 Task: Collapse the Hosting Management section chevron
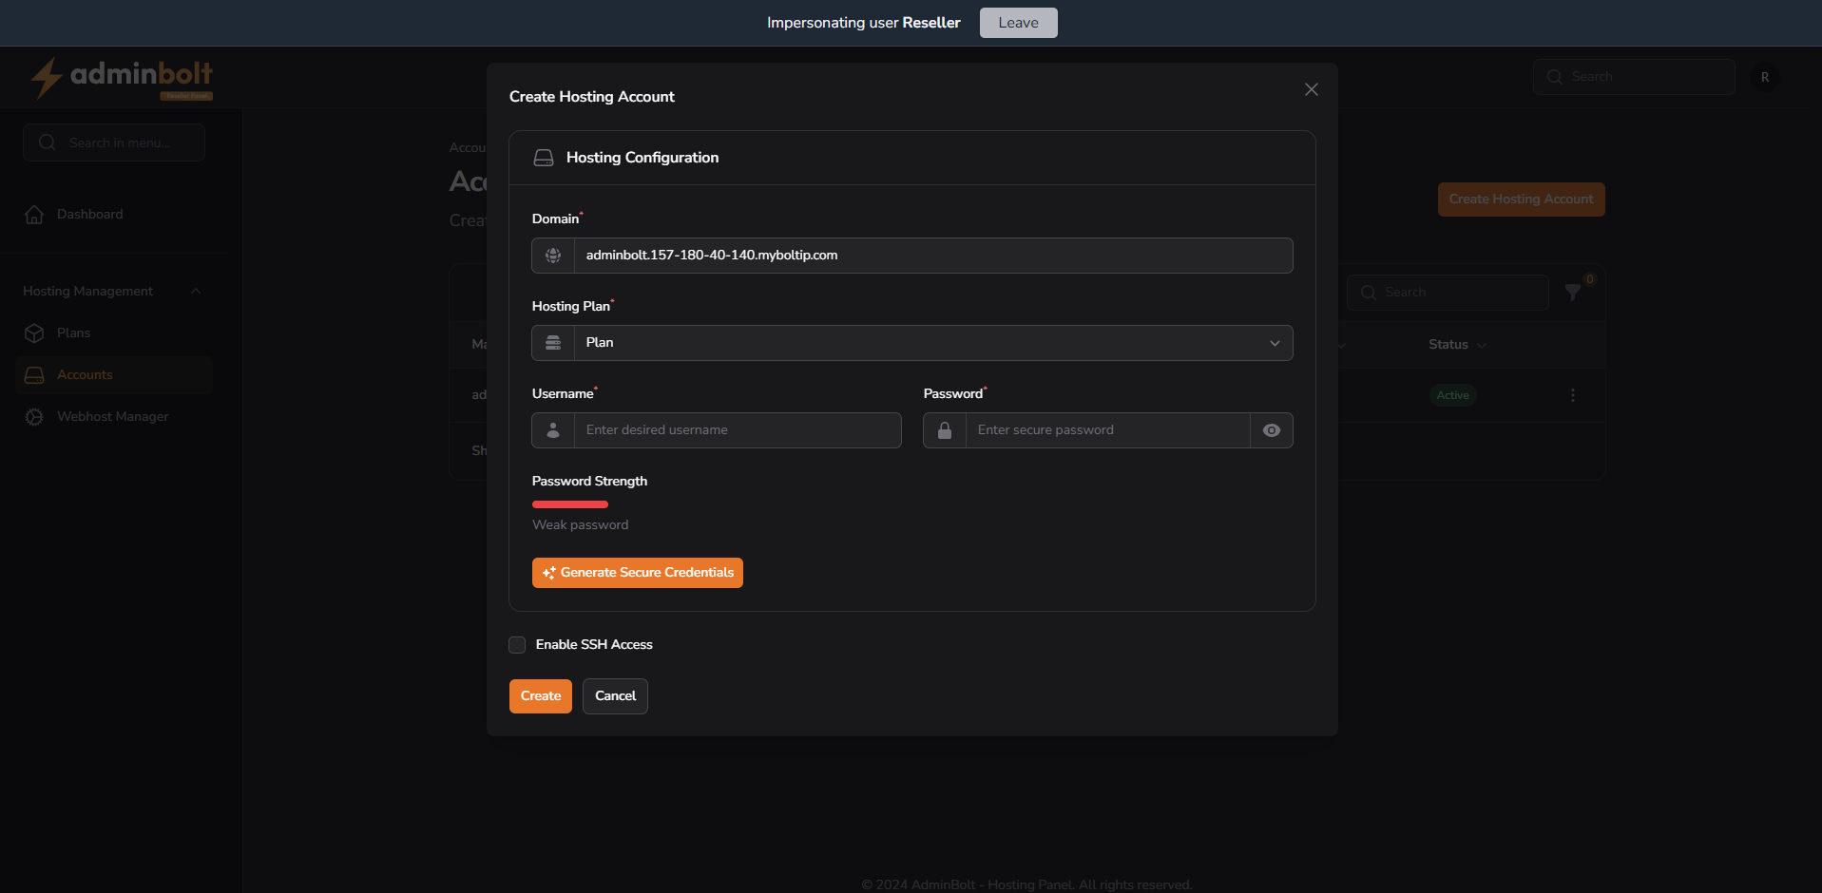tap(196, 291)
